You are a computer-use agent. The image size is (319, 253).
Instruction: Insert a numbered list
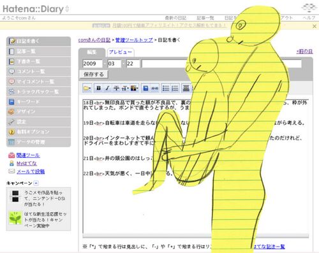click(175, 88)
